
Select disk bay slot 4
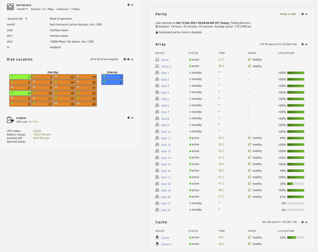tap(20, 93)
